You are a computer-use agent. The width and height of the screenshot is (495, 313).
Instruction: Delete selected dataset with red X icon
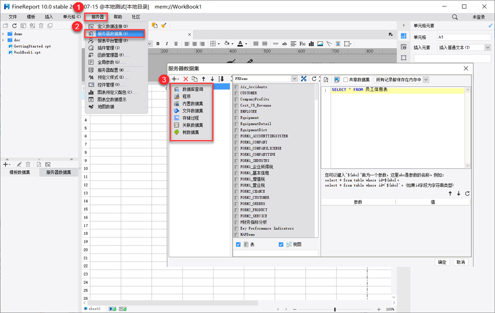tap(186, 79)
